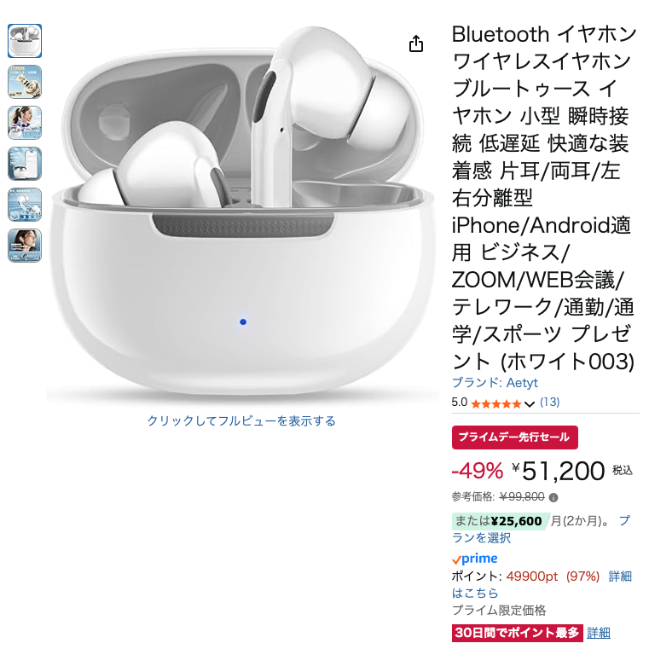Click the info icon beside reference price
The image size is (649, 649).
(553, 497)
